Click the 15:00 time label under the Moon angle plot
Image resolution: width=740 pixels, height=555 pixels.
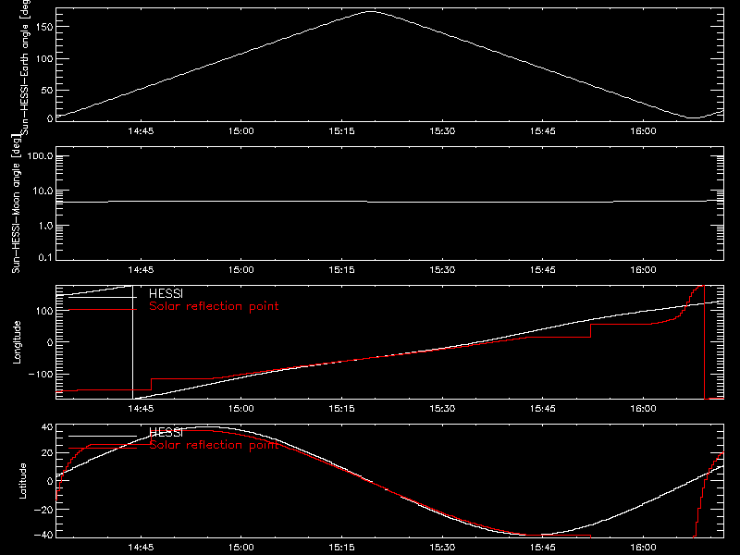(x=241, y=269)
